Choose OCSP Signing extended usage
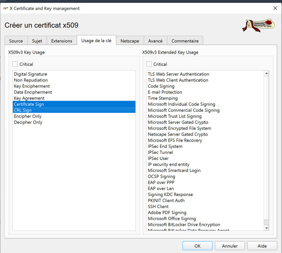This screenshot has height=253, width=282. point(161,176)
